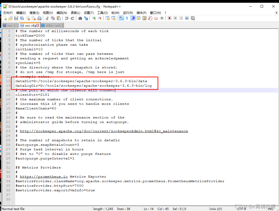Click the Normal text file status field

tap(13, 209)
